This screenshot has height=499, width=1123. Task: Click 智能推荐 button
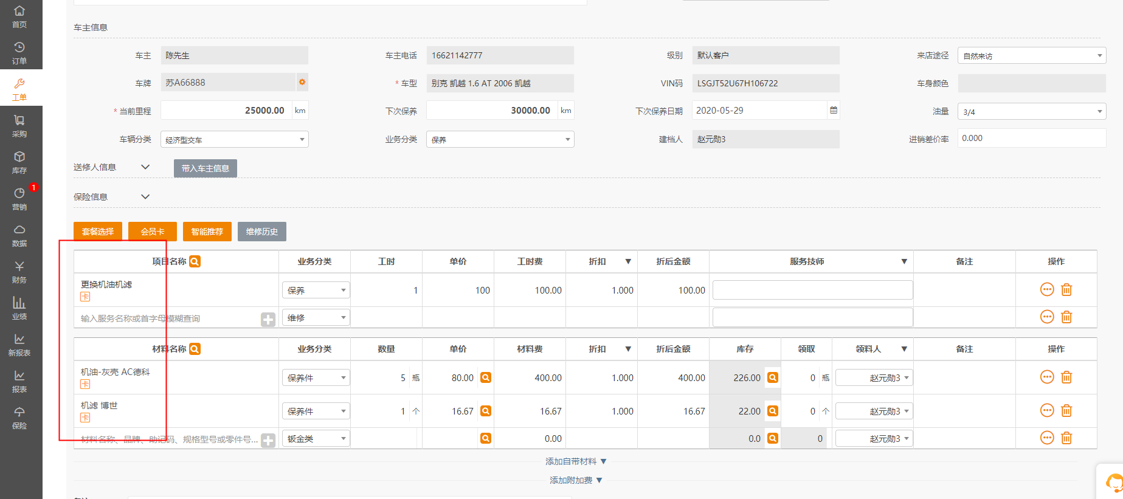point(207,232)
